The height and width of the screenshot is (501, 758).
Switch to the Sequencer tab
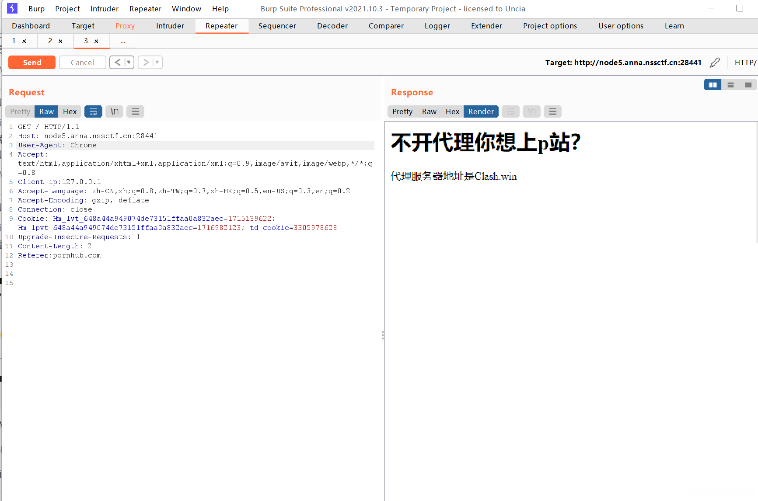(x=277, y=26)
